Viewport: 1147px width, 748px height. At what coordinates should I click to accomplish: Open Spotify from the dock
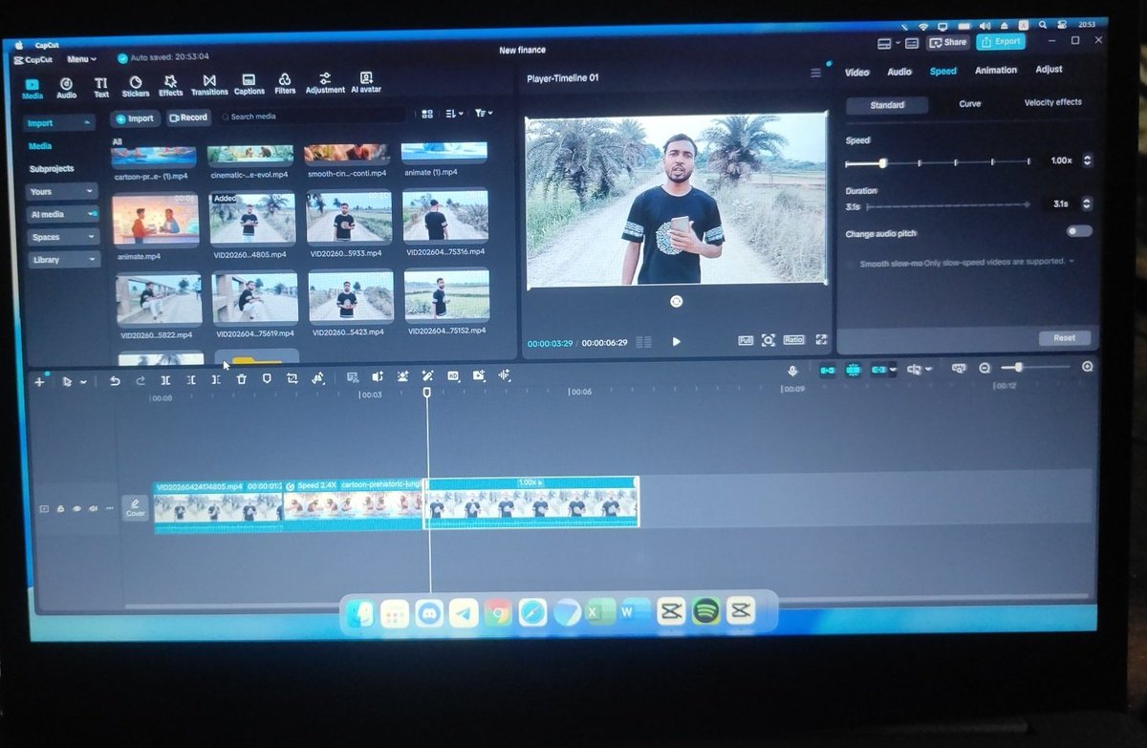tap(705, 610)
